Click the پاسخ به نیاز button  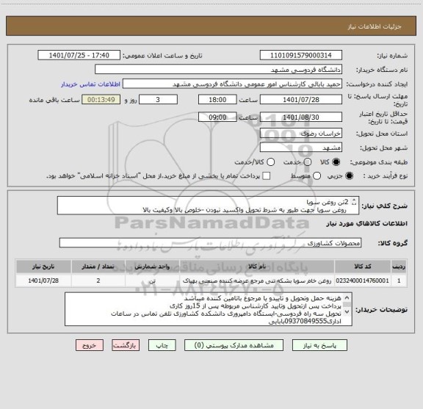tap(319, 345)
